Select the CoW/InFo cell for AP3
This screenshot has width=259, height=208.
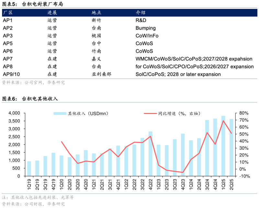147,36
